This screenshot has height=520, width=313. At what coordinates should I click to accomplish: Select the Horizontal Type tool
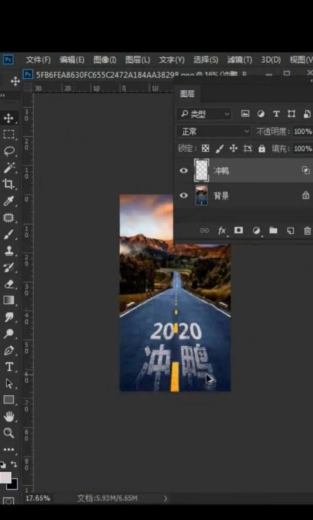click(x=9, y=367)
